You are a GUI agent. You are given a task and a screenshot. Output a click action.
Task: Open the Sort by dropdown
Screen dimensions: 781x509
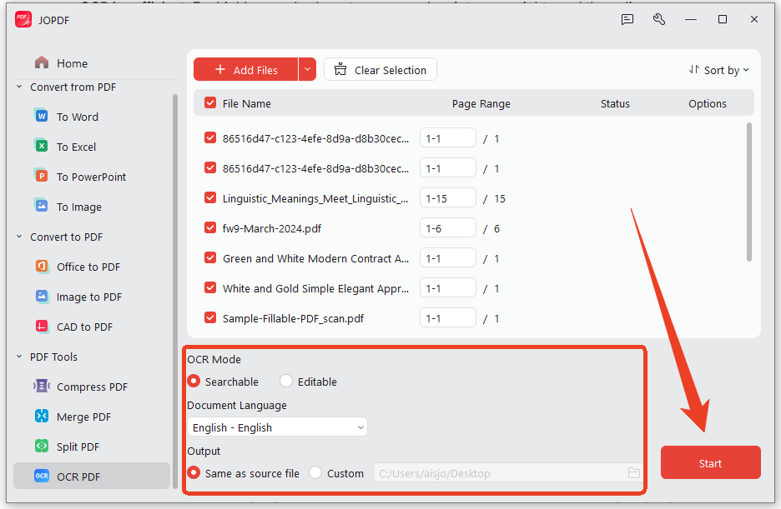718,70
